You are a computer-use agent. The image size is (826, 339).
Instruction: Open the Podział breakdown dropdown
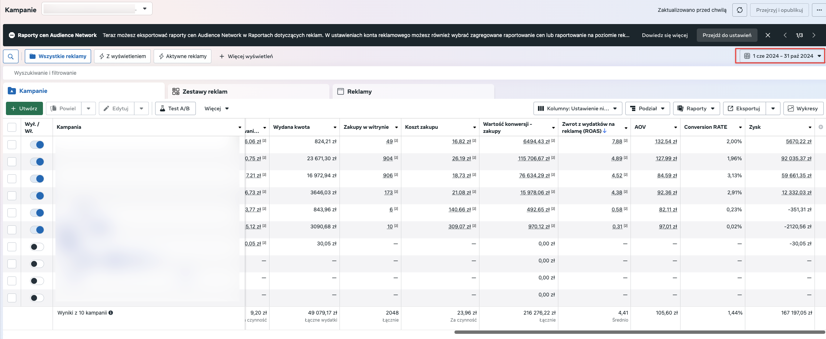point(648,108)
